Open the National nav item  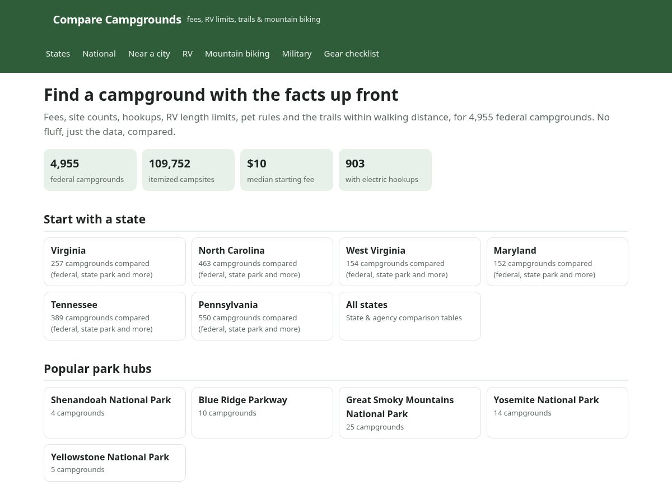(99, 54)
